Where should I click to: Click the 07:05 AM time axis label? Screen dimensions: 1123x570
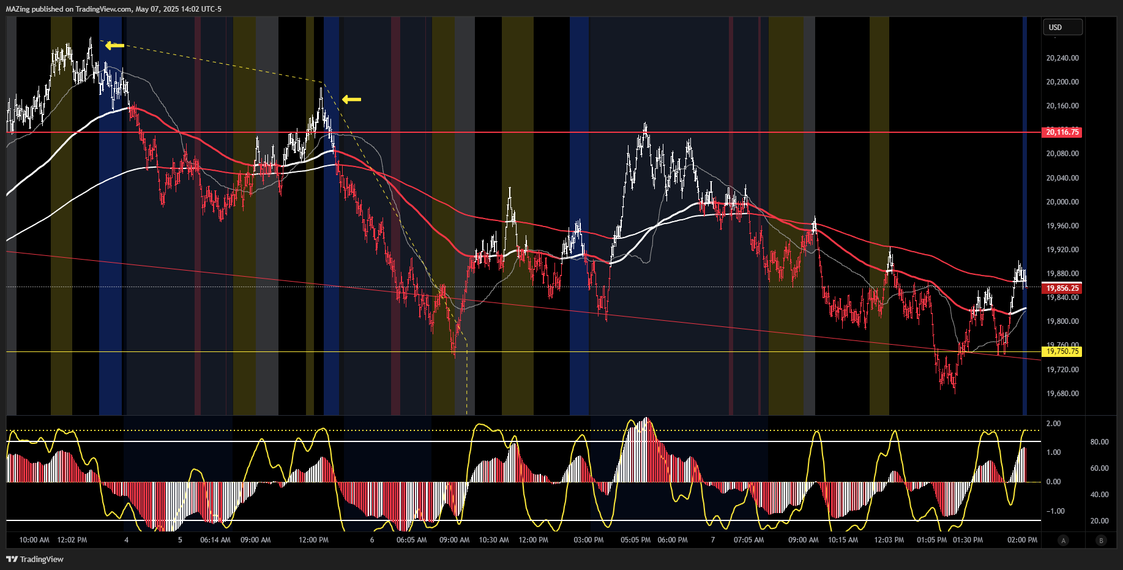(x=749, y=540)
